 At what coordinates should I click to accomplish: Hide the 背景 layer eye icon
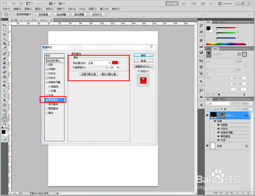click(x=207, y=146)
